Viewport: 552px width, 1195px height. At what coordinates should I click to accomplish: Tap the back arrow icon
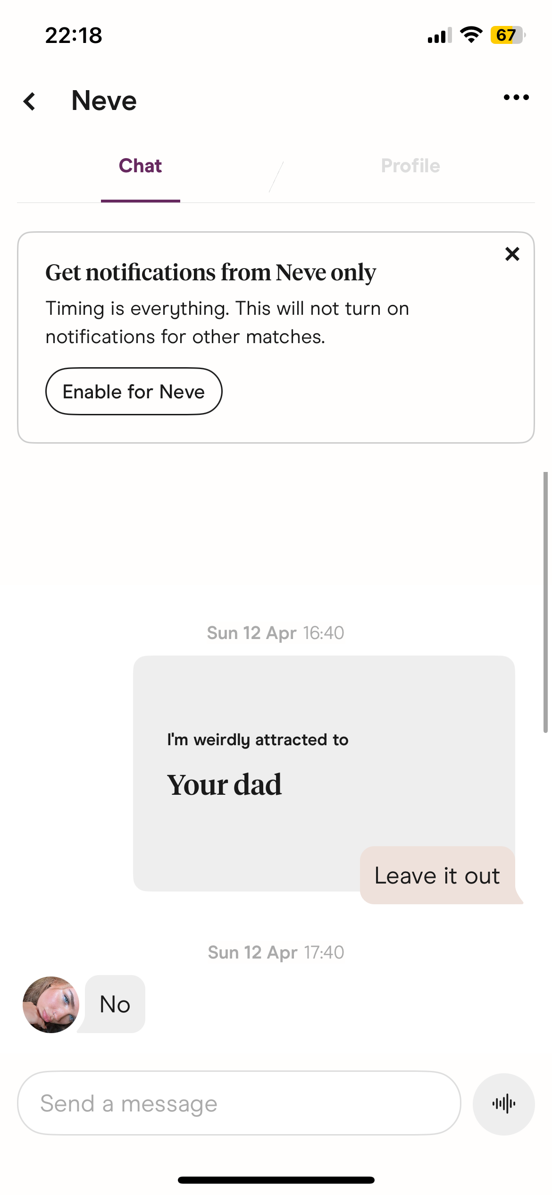coord(30,101)
